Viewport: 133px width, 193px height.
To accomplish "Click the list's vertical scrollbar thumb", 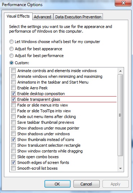I will tap(120, 115).
